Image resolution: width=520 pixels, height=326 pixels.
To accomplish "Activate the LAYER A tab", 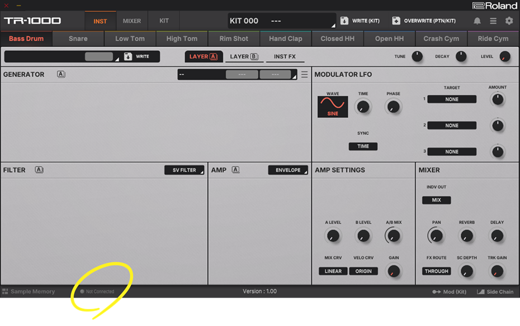I will click(x=204, y=56).
